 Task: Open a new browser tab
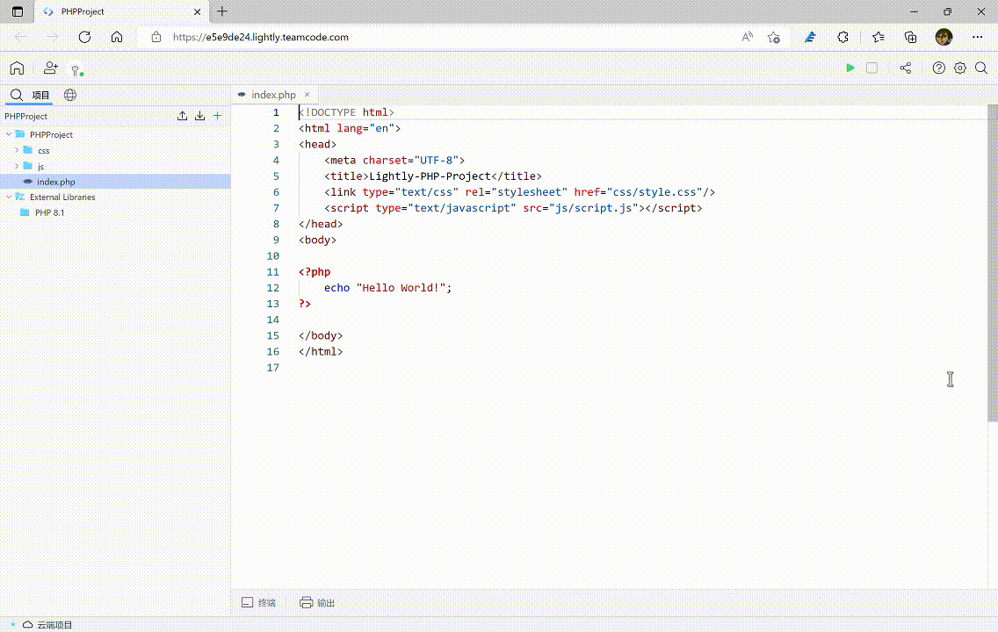coord(222,11)
